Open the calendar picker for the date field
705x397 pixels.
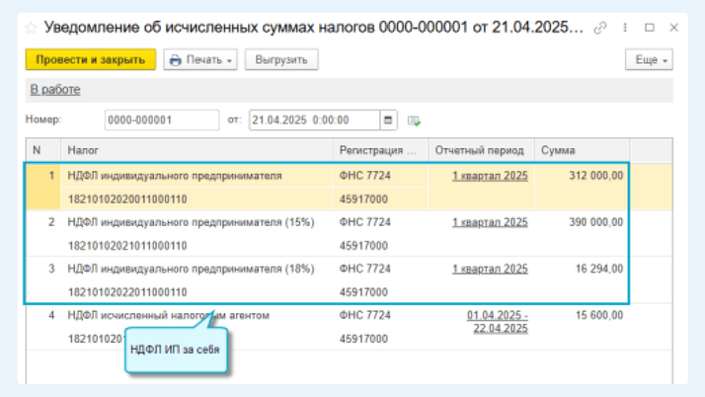click(389, 120)
